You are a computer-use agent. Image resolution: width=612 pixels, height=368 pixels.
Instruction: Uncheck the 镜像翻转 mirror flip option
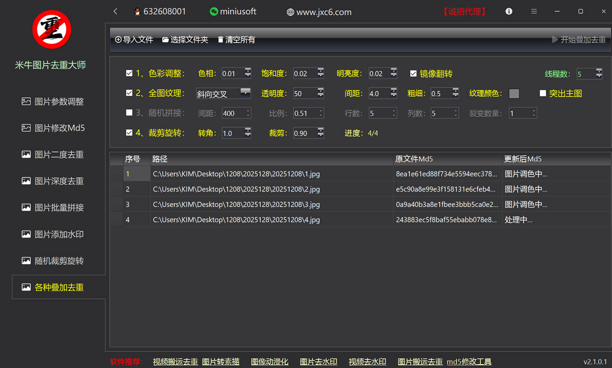click(413, 73)
